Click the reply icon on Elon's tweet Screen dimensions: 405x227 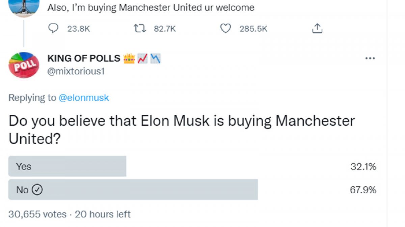click(x=53, y=29)
